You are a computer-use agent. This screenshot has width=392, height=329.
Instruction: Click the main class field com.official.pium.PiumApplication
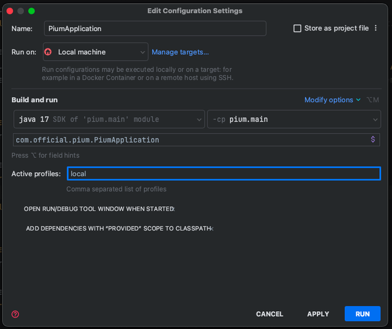pos(190,140)
